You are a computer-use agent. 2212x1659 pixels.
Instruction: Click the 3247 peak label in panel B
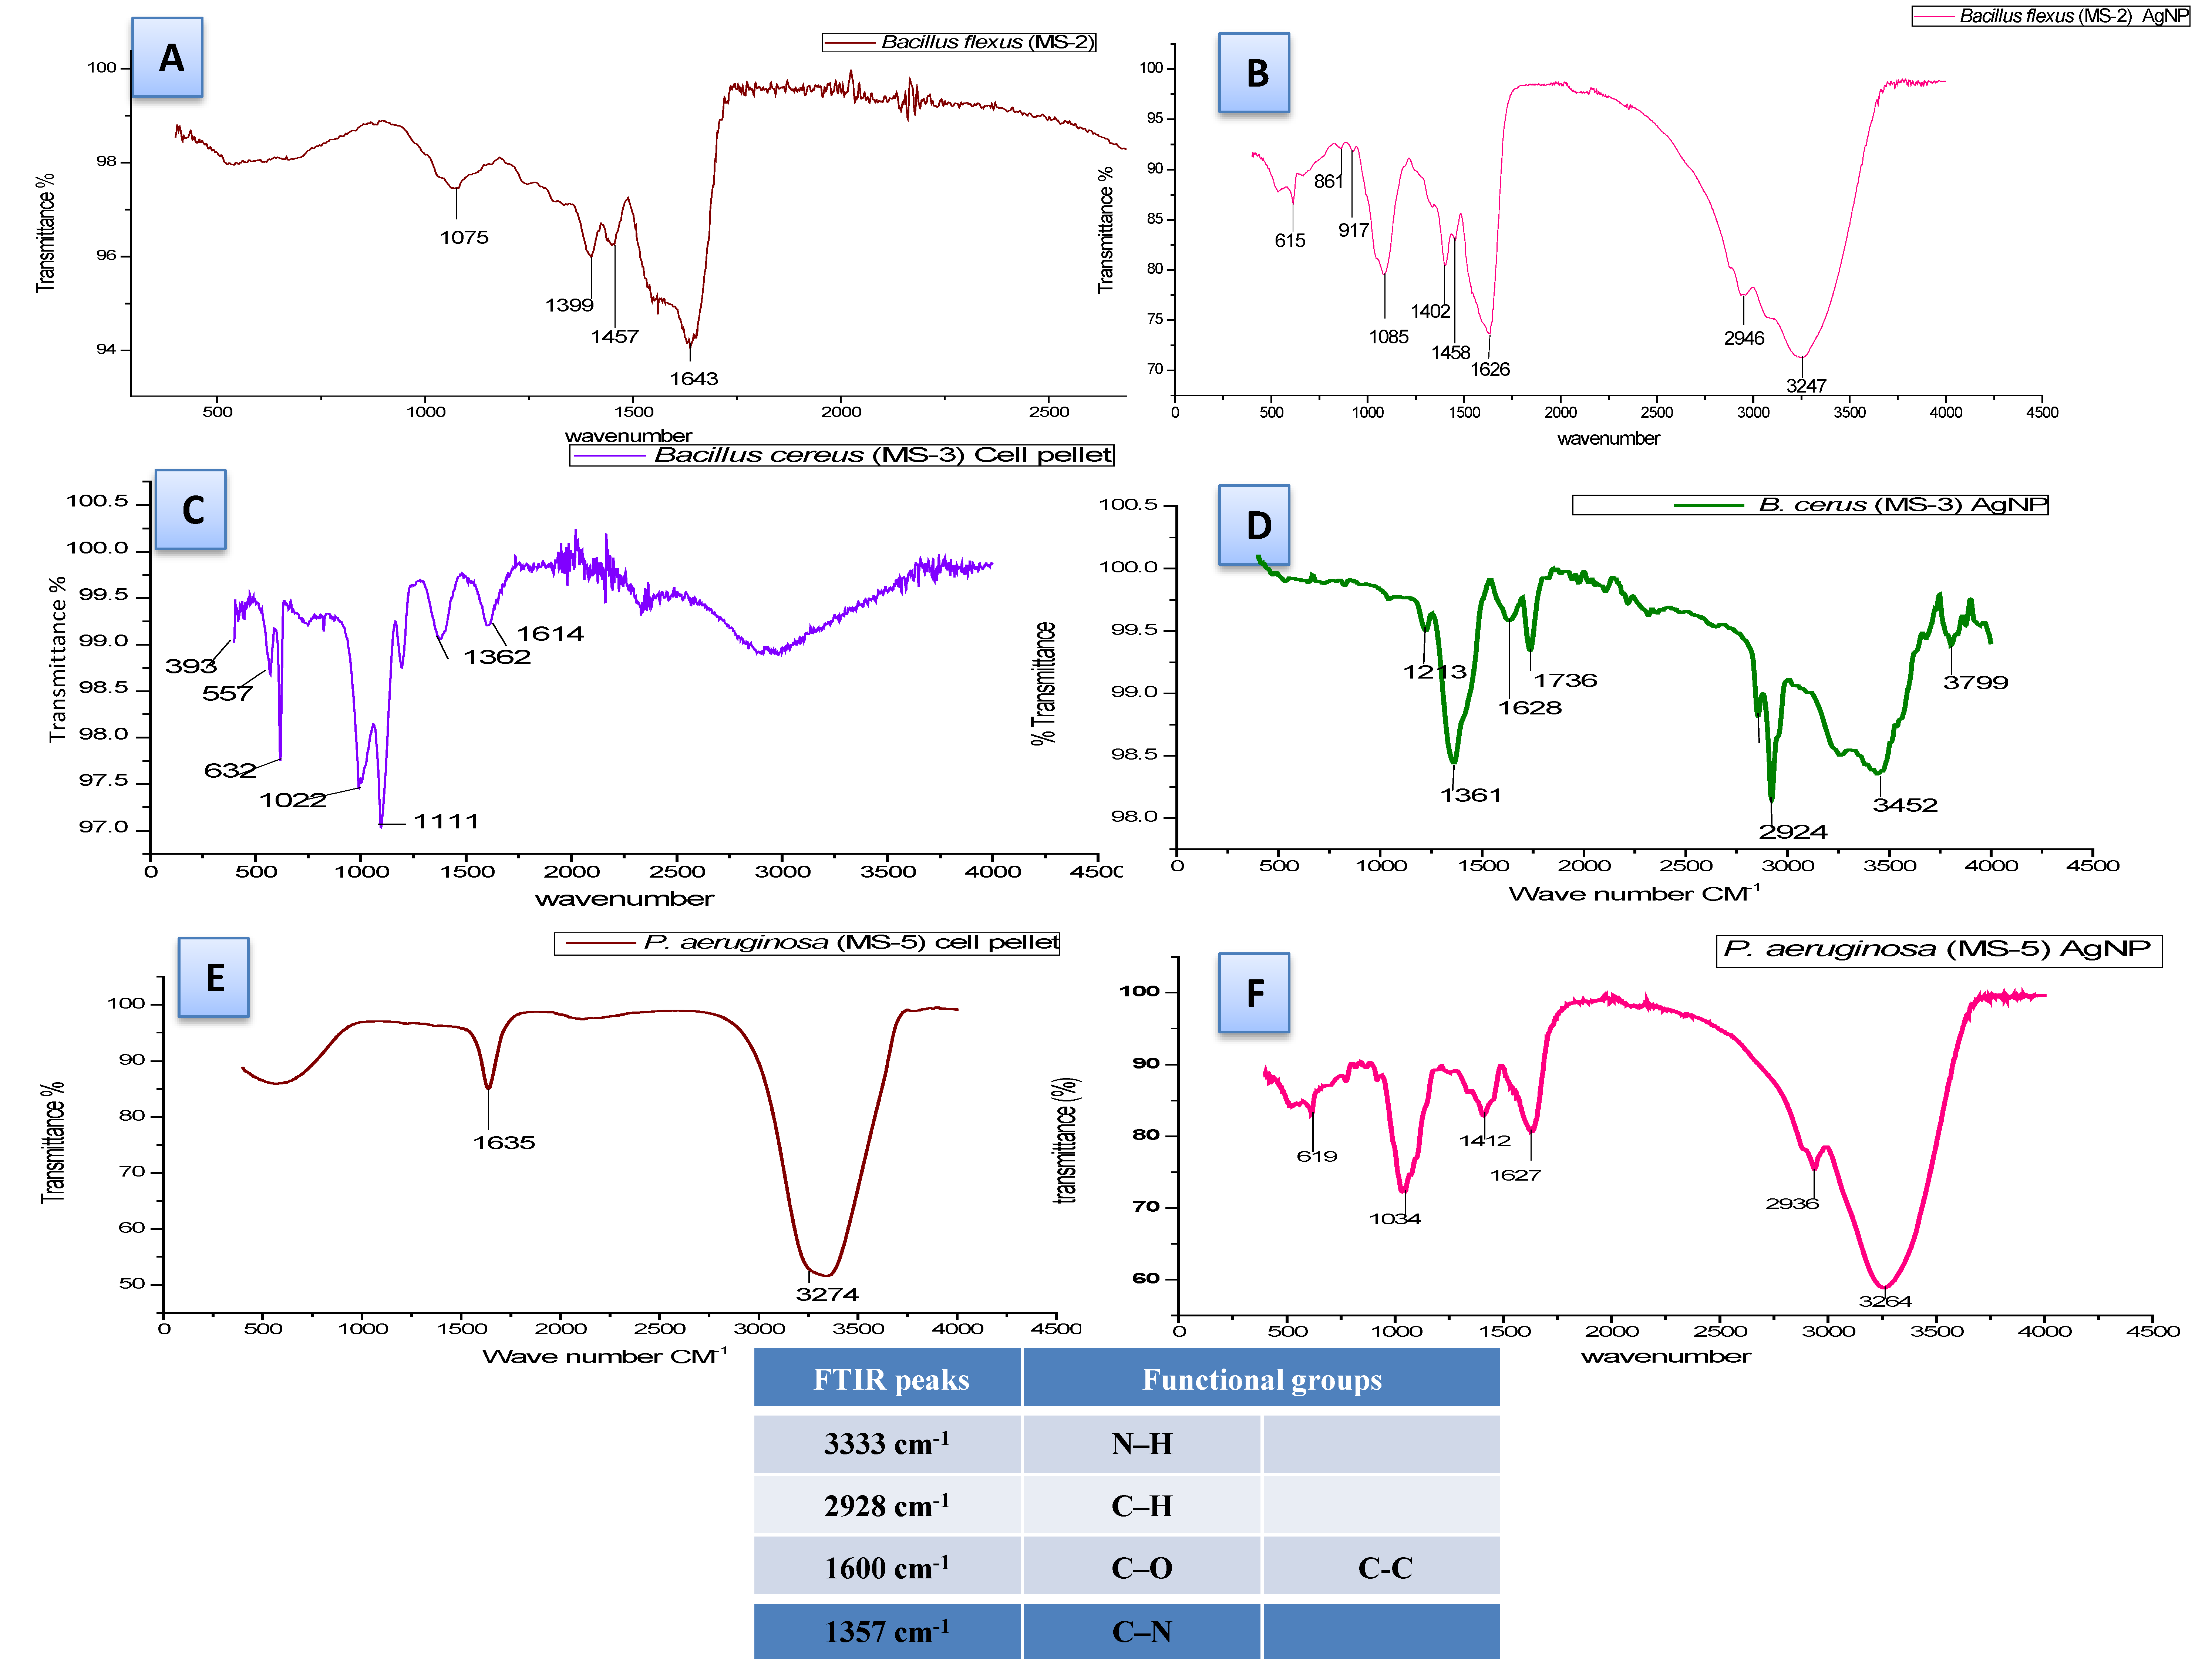[1806, 386]
